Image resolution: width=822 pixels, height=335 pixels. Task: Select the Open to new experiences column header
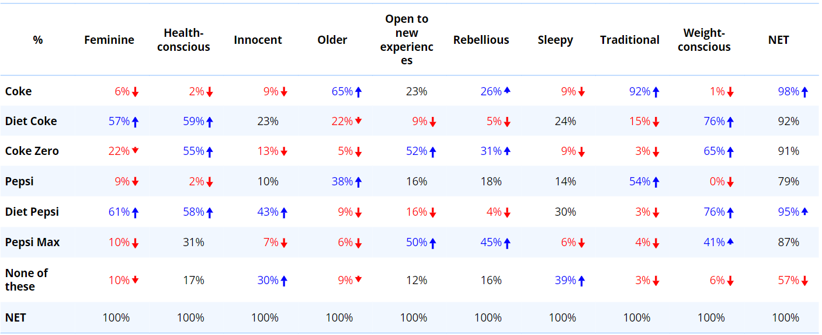(407, 40)
